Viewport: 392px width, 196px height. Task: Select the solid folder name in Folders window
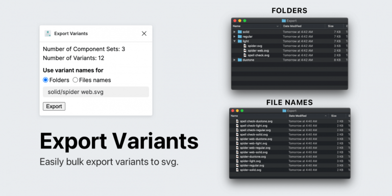(x=246, y=32)
